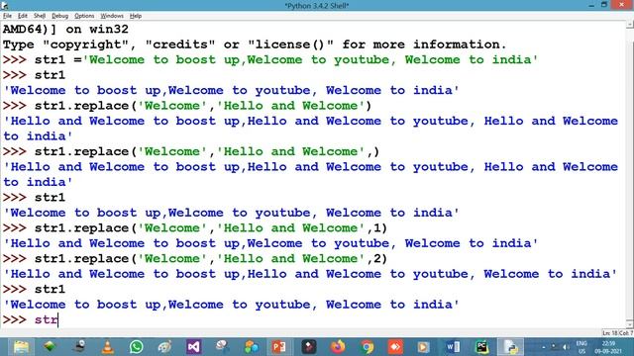Screen dimensions: 634x356
Task: Open the media player play icon app
Action: pos(423,347)
